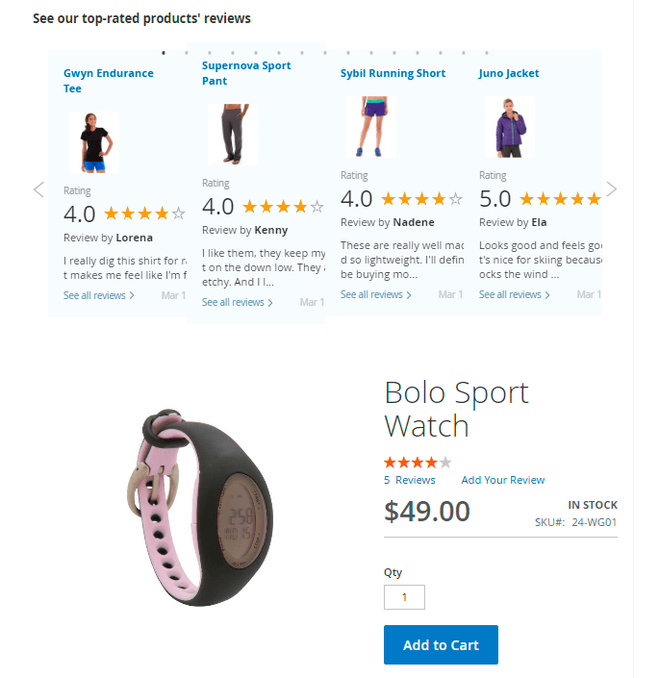Select the first carousel pagination dot
Image resolution: width=659 pixels, height=678 pixels.
click(x=164, y=53)
